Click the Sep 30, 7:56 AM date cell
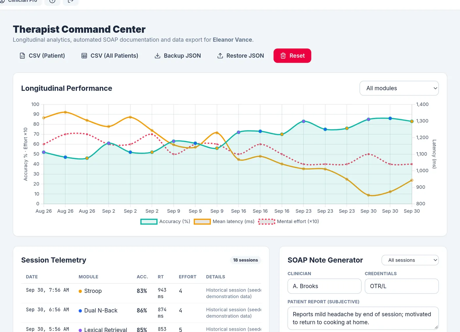The height and width of the screenshot is (332, 460). pos(48,290)
